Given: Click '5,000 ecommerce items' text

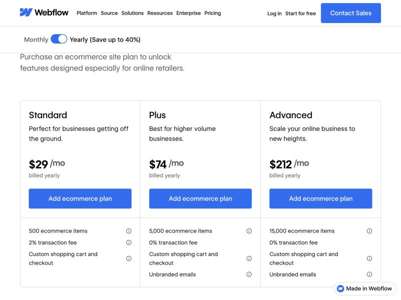Looking at the screenshot, I should click(180, 231).
